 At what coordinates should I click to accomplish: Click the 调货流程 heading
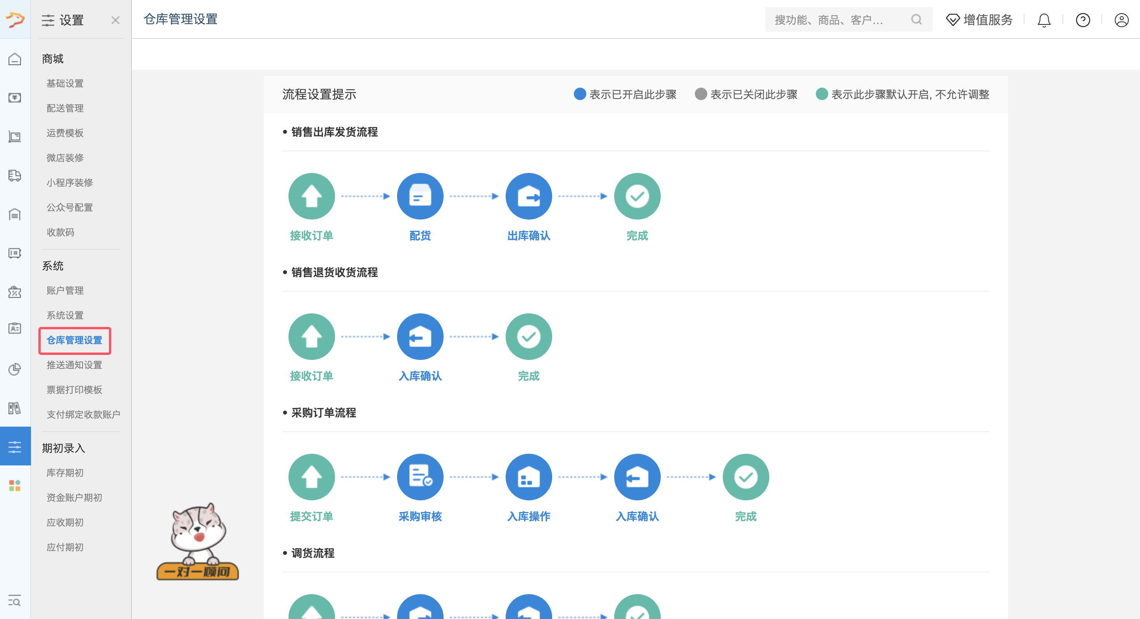tap(313, 553)
